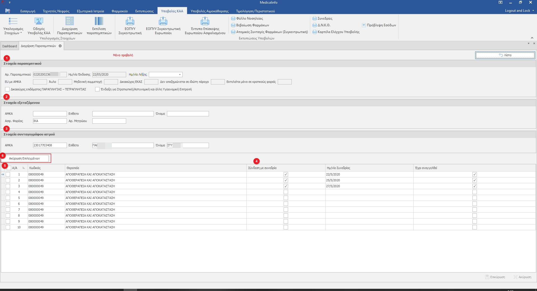Viewport: 537px width, 291px height.
Task: Click Εκτέλεση παραπεμπτικών barcode icon
Action: point(99,22)
